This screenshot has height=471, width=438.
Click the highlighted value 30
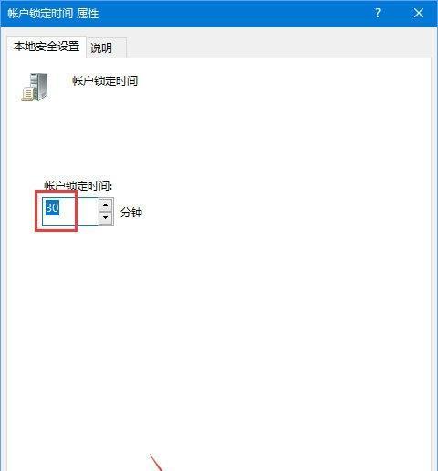point(52,208)
